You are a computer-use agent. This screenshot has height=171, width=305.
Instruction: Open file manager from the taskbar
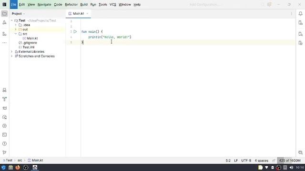10,167
